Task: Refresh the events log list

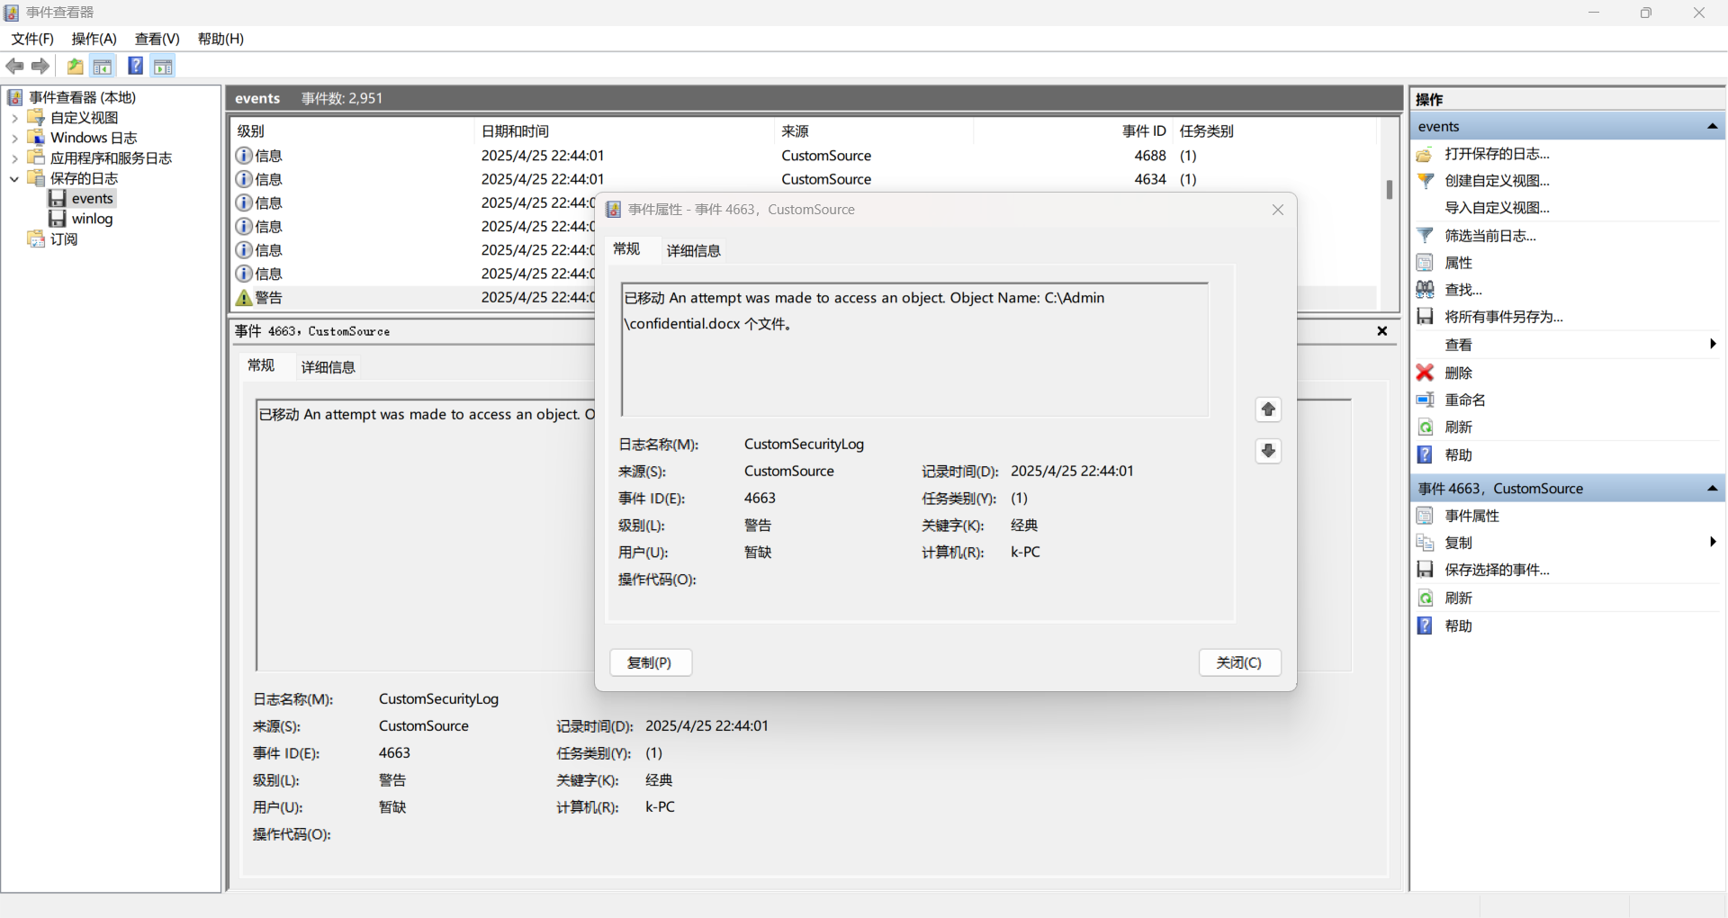Action: (1458, 427)
